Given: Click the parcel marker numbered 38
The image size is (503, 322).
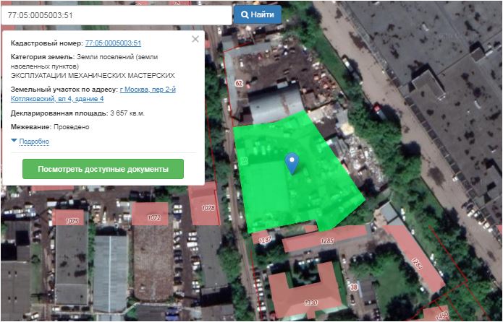Looking at the screenshot, I should [x=354, y=287].
